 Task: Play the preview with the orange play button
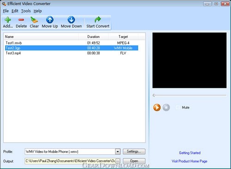coord(157,108)
